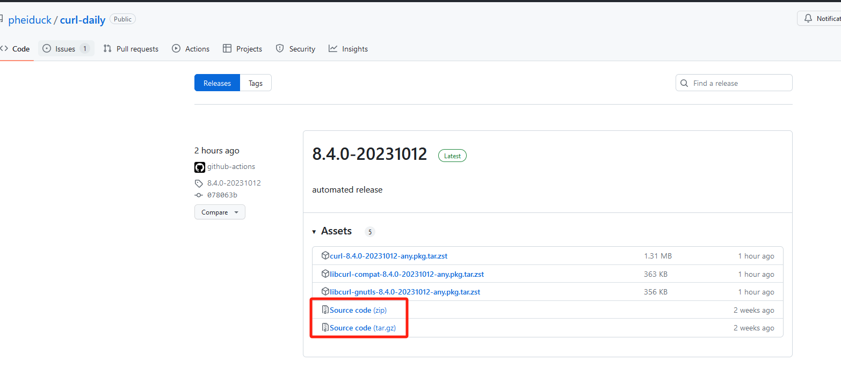Open the Insights tab
The width and height of the screenshot is (841, 383).
(349, 49)
